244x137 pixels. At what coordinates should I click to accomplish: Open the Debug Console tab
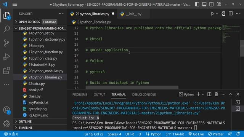pos(144,94)
